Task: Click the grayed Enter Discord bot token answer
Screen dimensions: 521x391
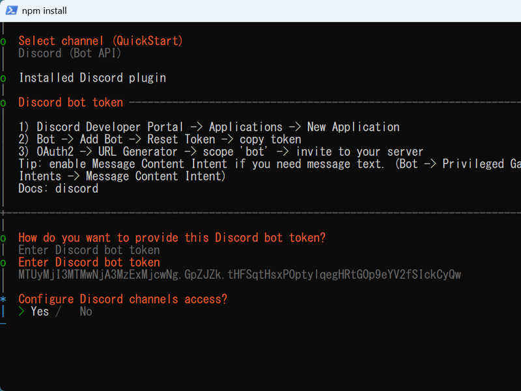Action: [89, 250]
